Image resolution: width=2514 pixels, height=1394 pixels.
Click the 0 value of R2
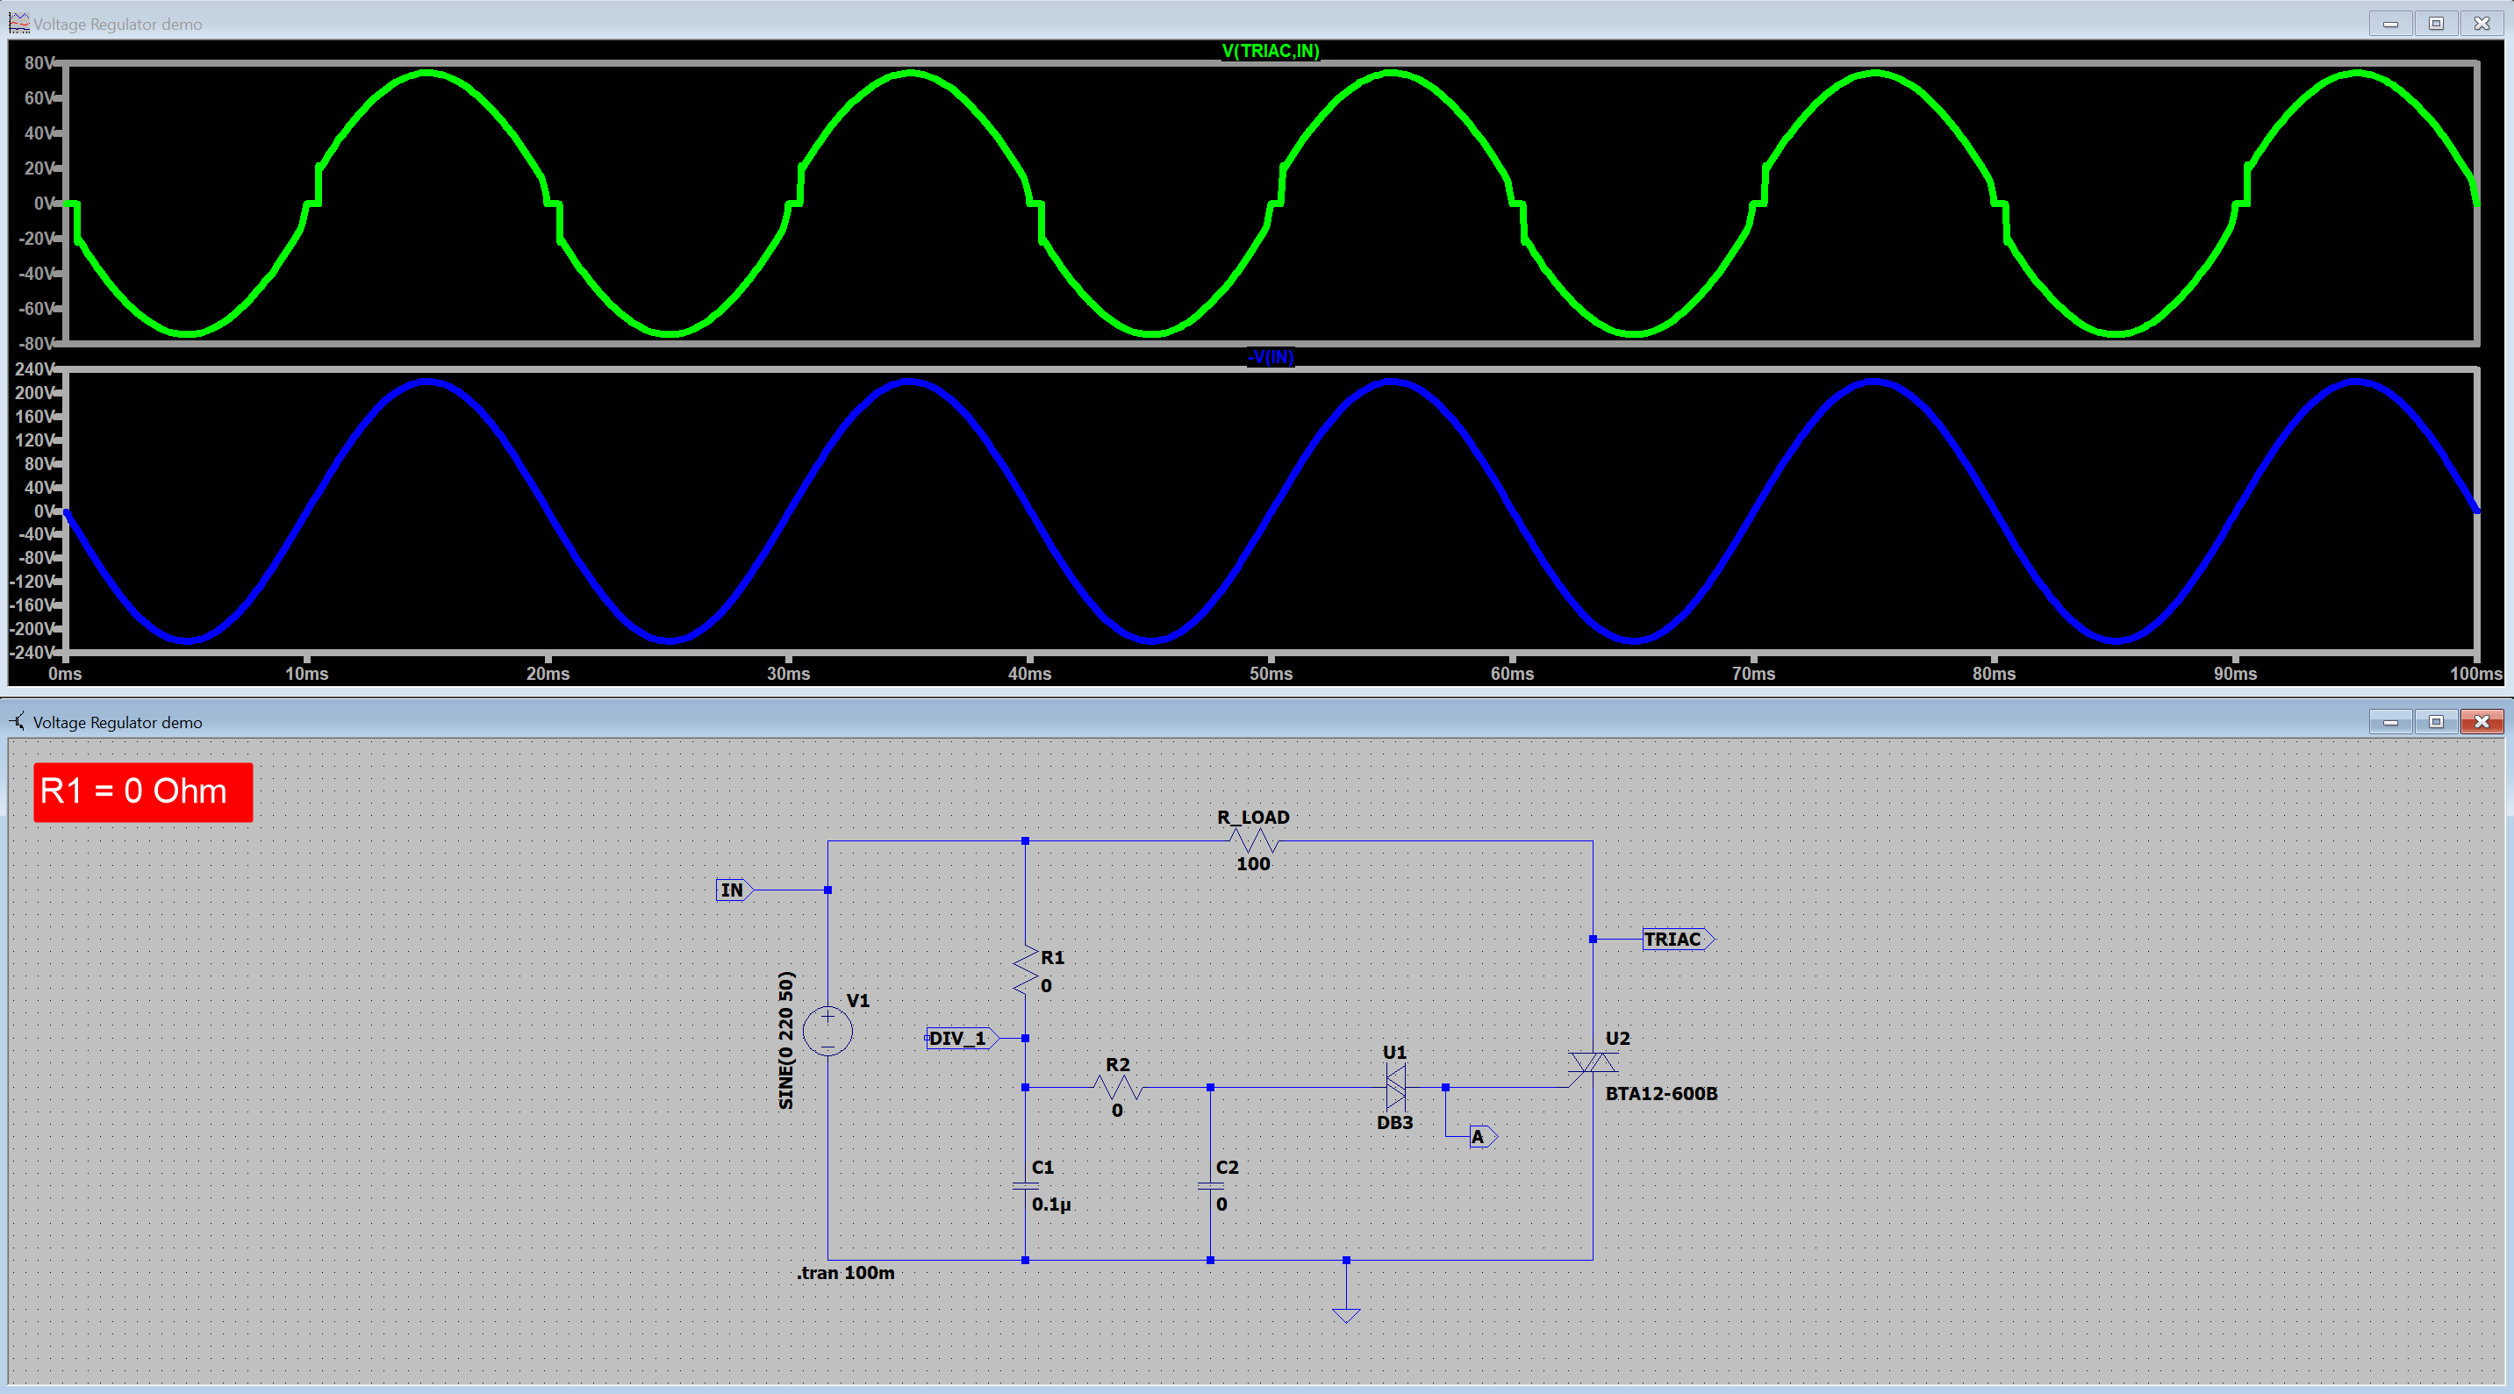point(1116,1110)
